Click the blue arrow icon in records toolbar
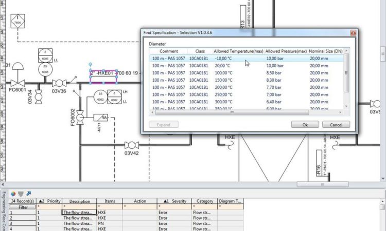 coord(28,194)
